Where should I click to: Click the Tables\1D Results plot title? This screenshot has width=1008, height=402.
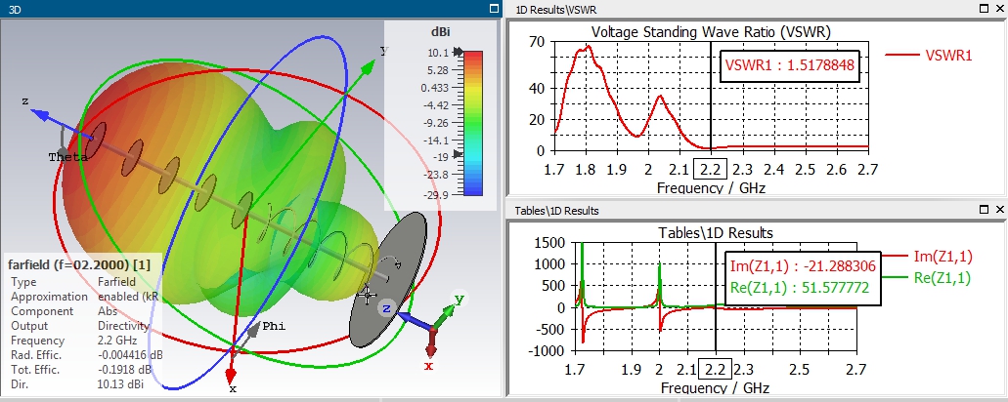click(x=716, y=232)
